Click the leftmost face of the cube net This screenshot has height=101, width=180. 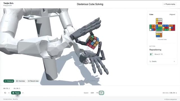[152, 27]
